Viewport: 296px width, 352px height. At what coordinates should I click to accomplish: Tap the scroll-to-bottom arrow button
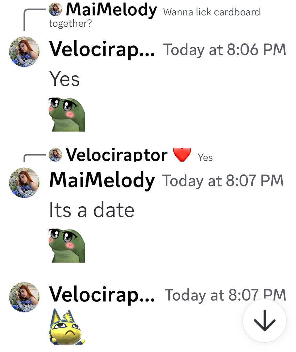265,321
